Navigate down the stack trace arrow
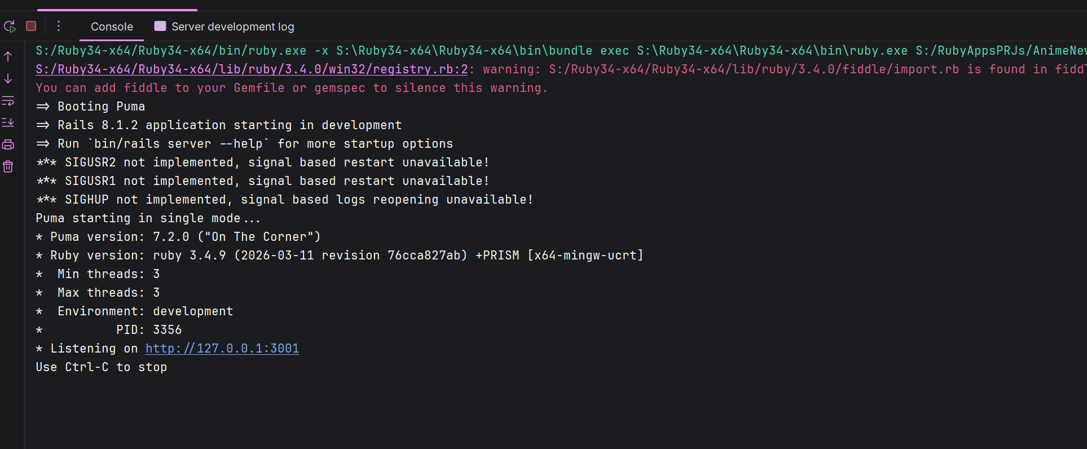Image resolution: width=1087 pixels, height=449 pixels. 8,78
